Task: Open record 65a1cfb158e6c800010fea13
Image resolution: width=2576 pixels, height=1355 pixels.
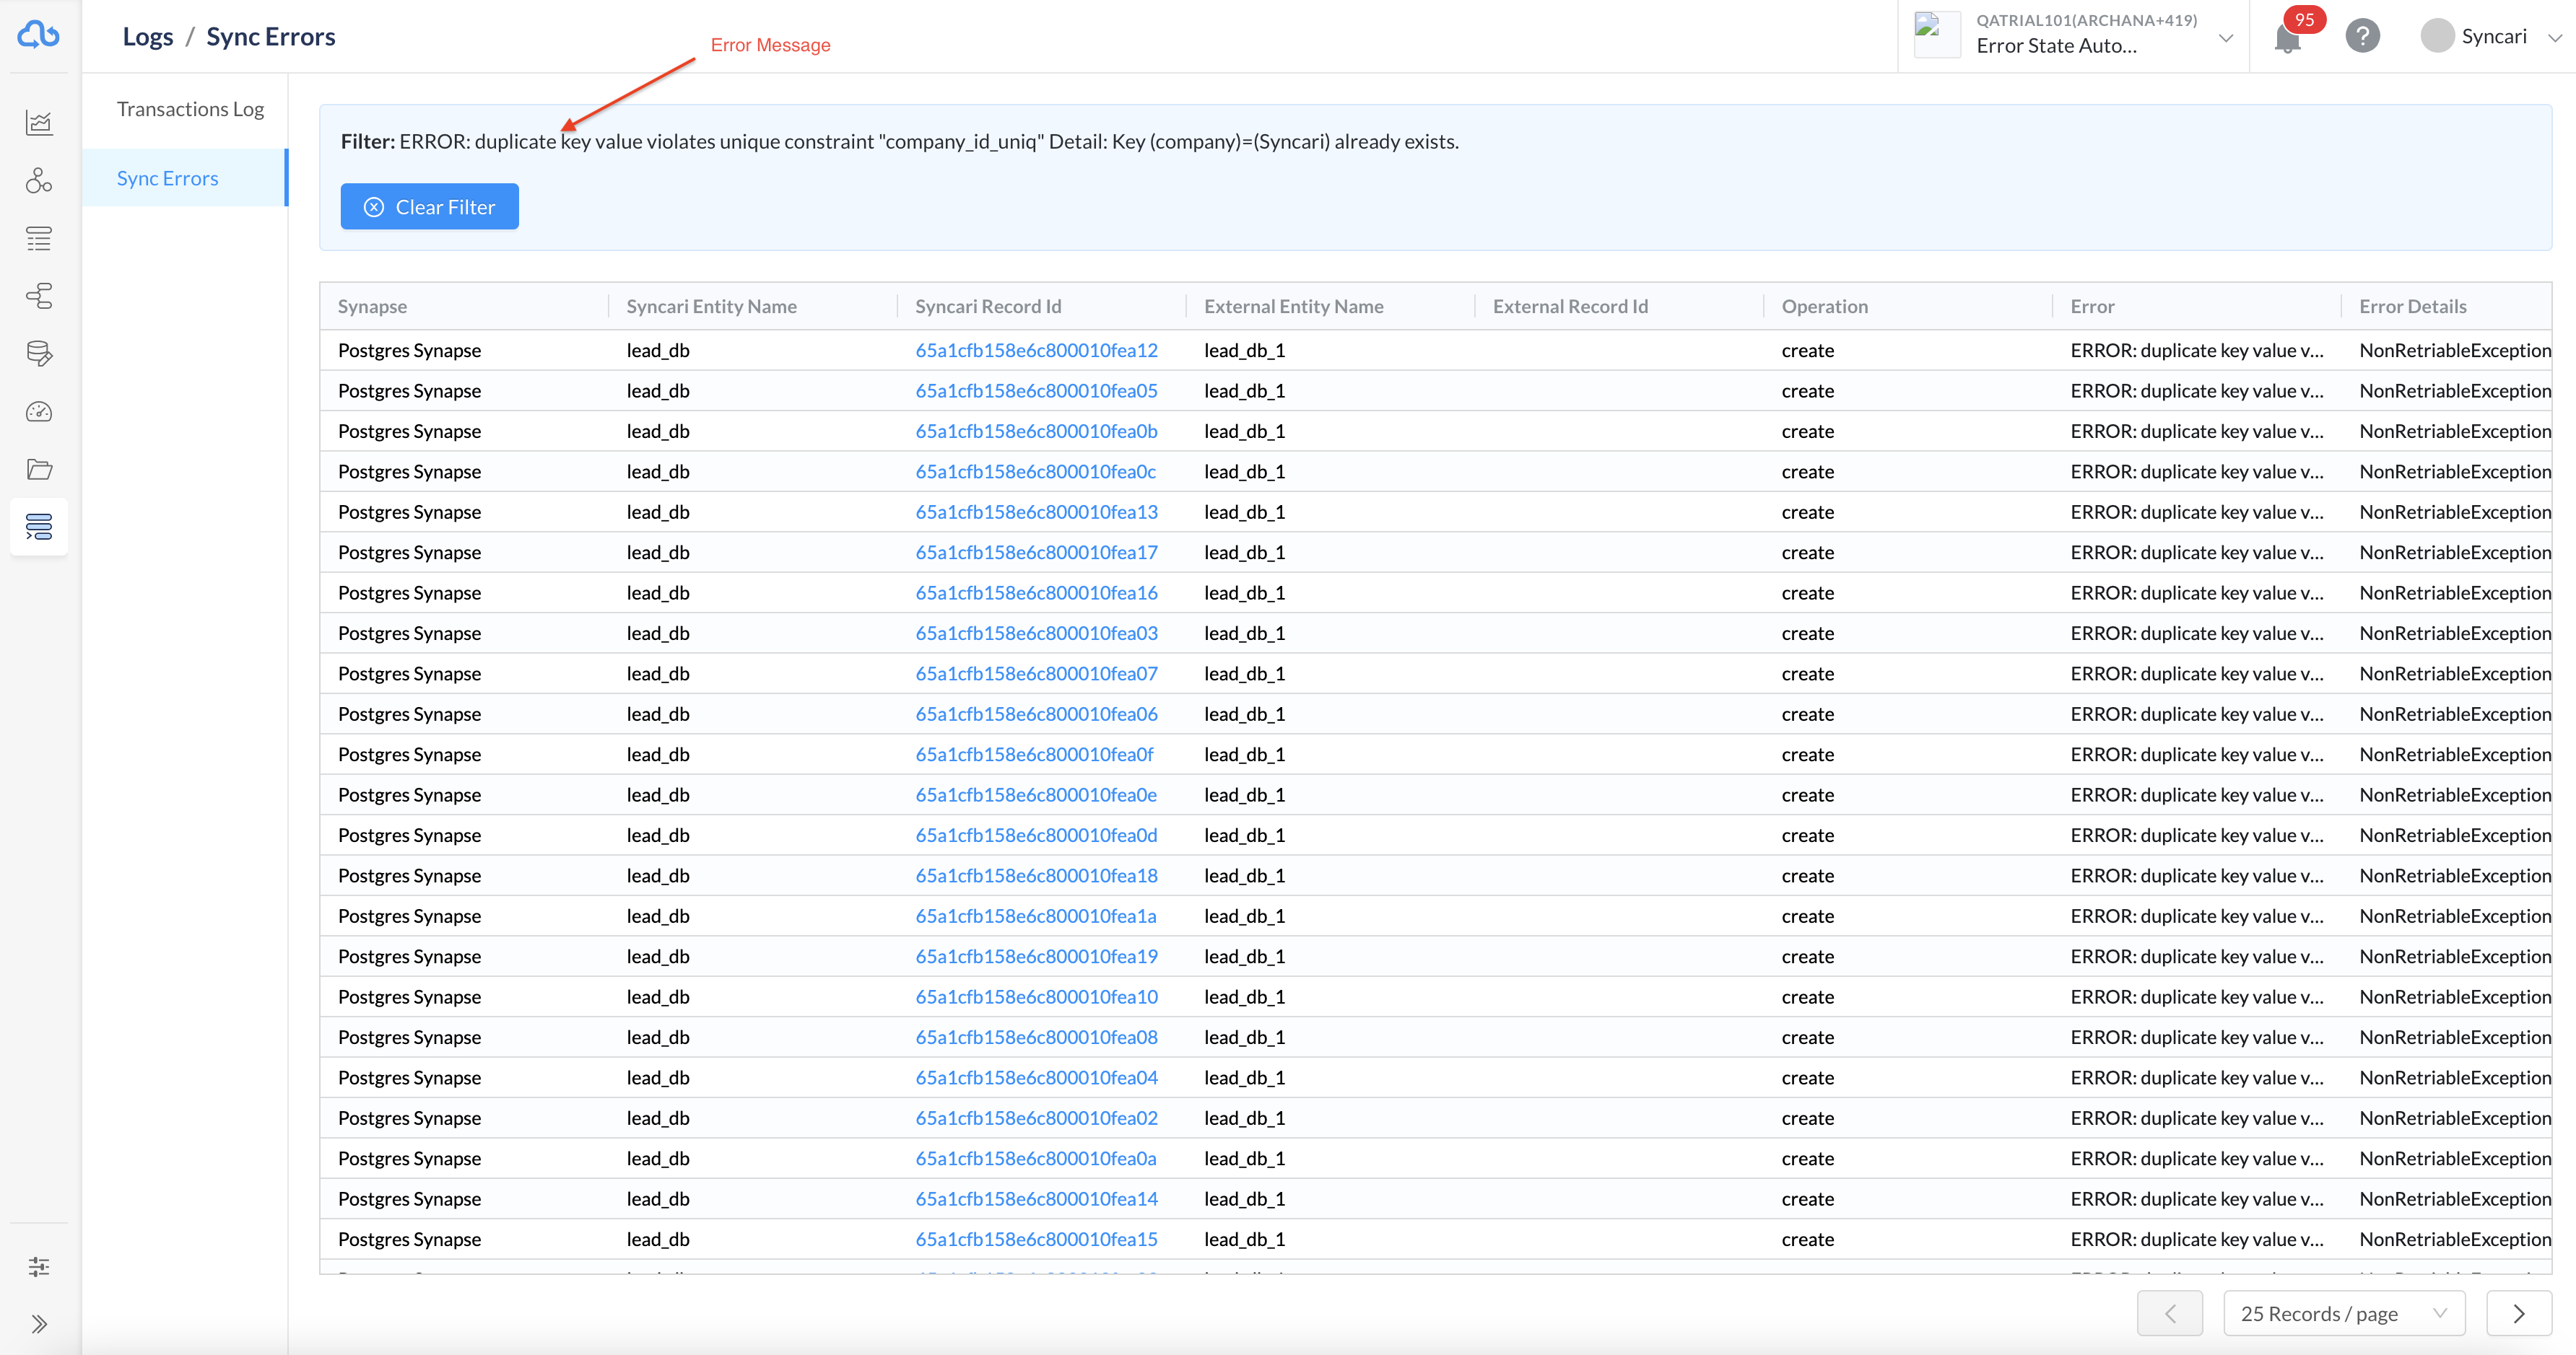Action: 1036,512
